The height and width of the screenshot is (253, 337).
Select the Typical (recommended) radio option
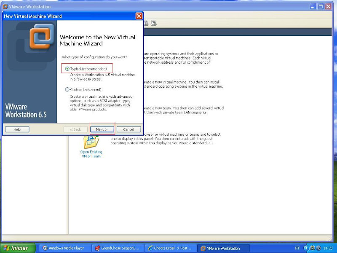point(67,69)
